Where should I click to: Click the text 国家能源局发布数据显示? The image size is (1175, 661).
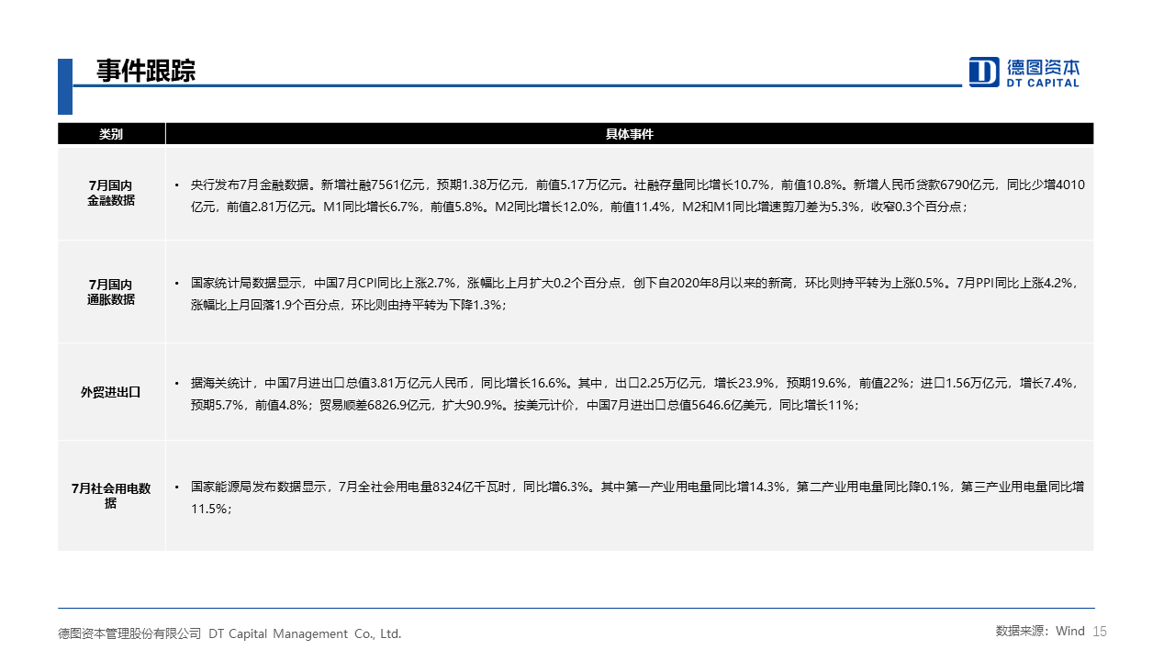(259, 487)
